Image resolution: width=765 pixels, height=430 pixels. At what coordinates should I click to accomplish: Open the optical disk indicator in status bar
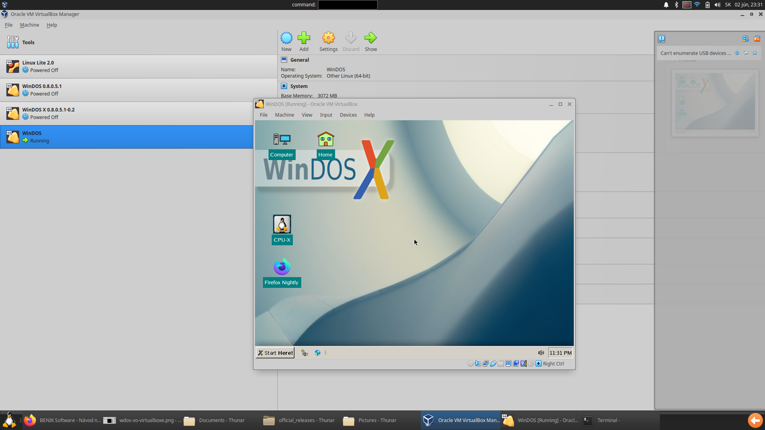pos(471,364)
